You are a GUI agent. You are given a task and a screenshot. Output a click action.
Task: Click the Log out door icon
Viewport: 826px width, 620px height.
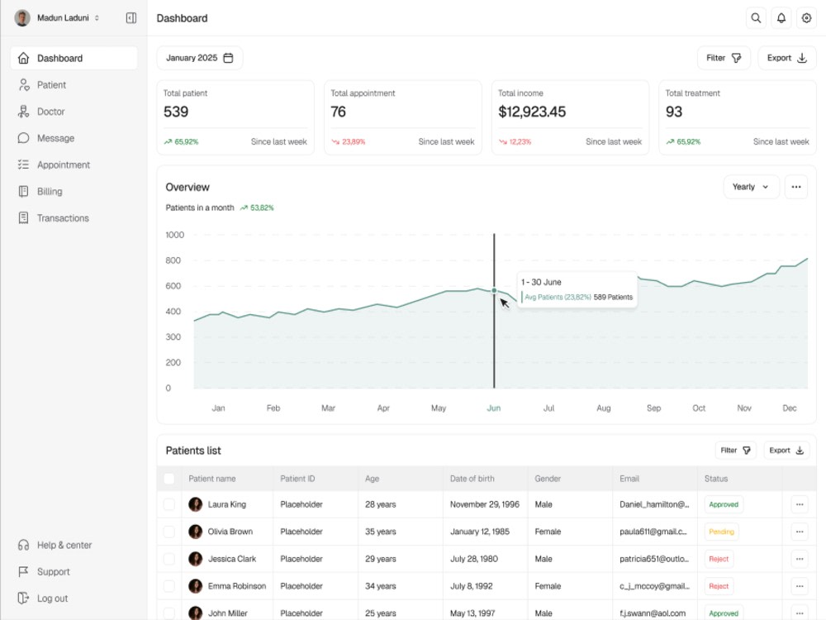click(x=23, y=598)
